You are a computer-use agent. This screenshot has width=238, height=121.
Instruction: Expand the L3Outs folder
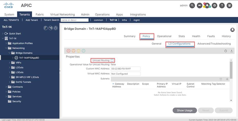9,72
